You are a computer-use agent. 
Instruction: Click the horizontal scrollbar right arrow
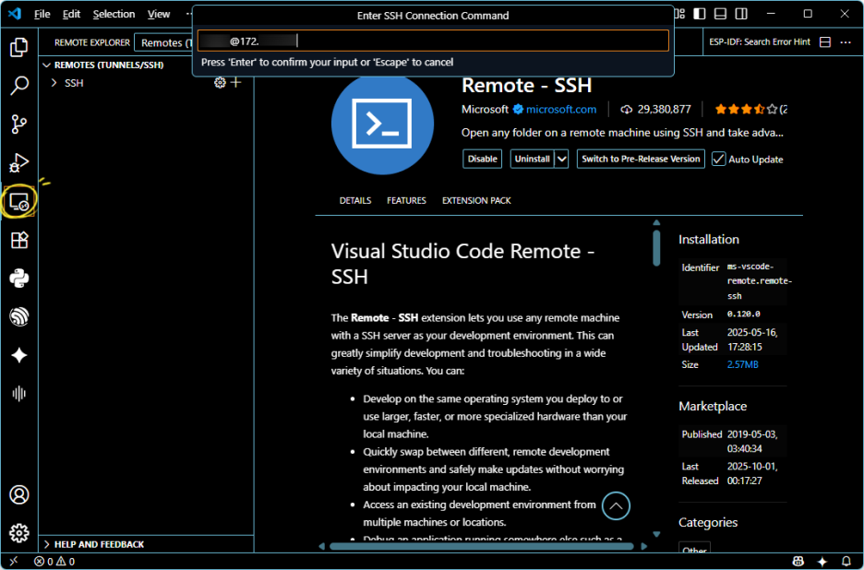[643, 546]
